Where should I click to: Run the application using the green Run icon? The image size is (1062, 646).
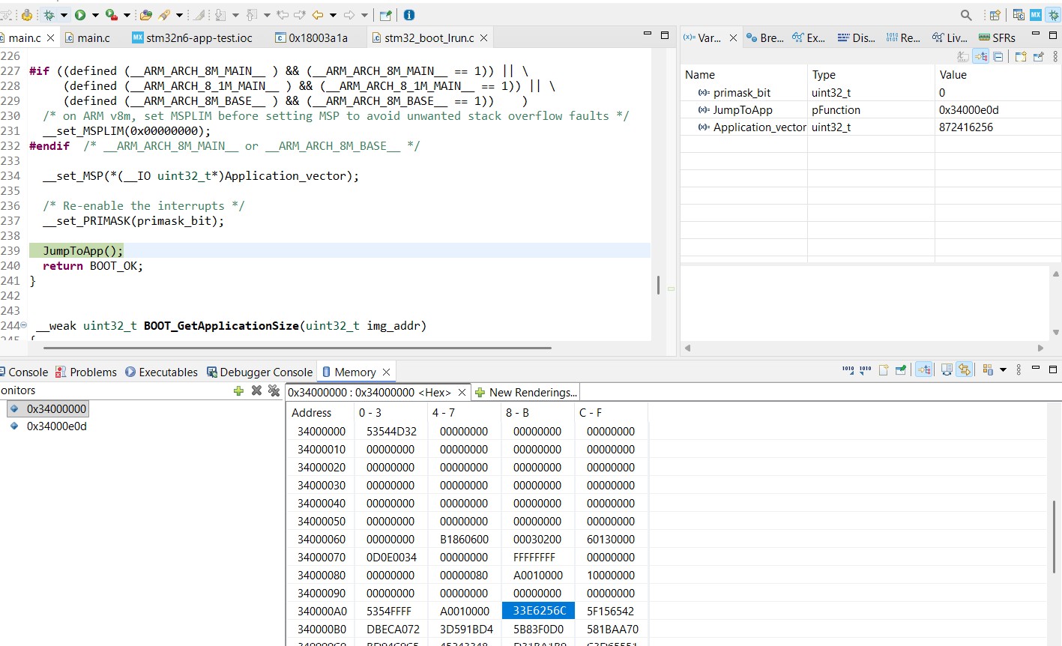pos(80,14)
